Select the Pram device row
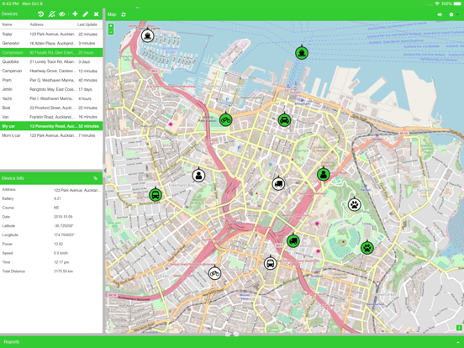 (x=51, y=80)
